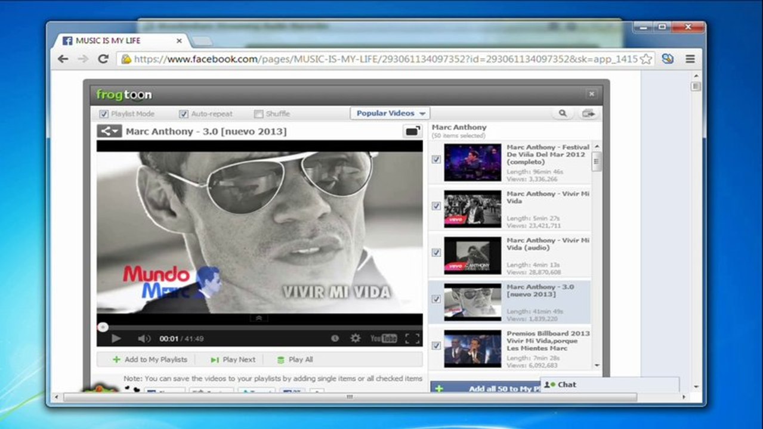Viewport: 763px width, 429px height.
Task: Open the Chrome menu hamburger icon
Action: click(x=690, y=59)
